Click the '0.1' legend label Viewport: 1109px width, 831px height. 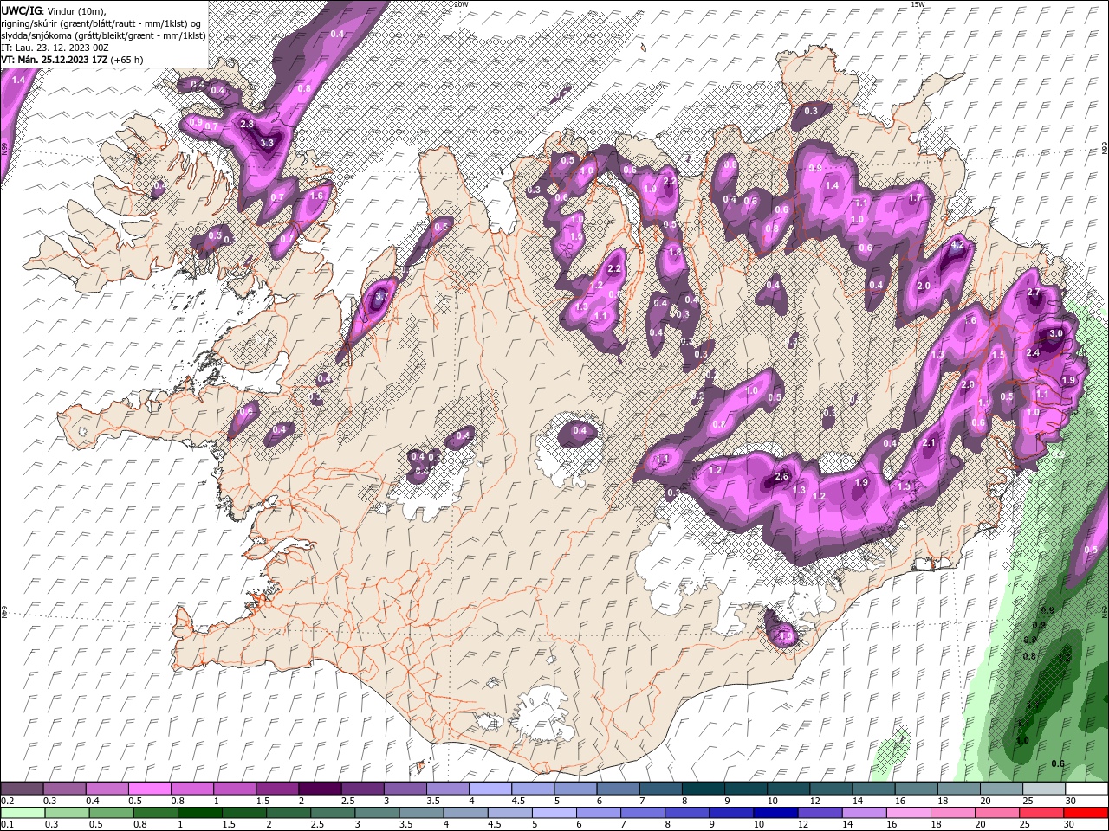(8, 824)
